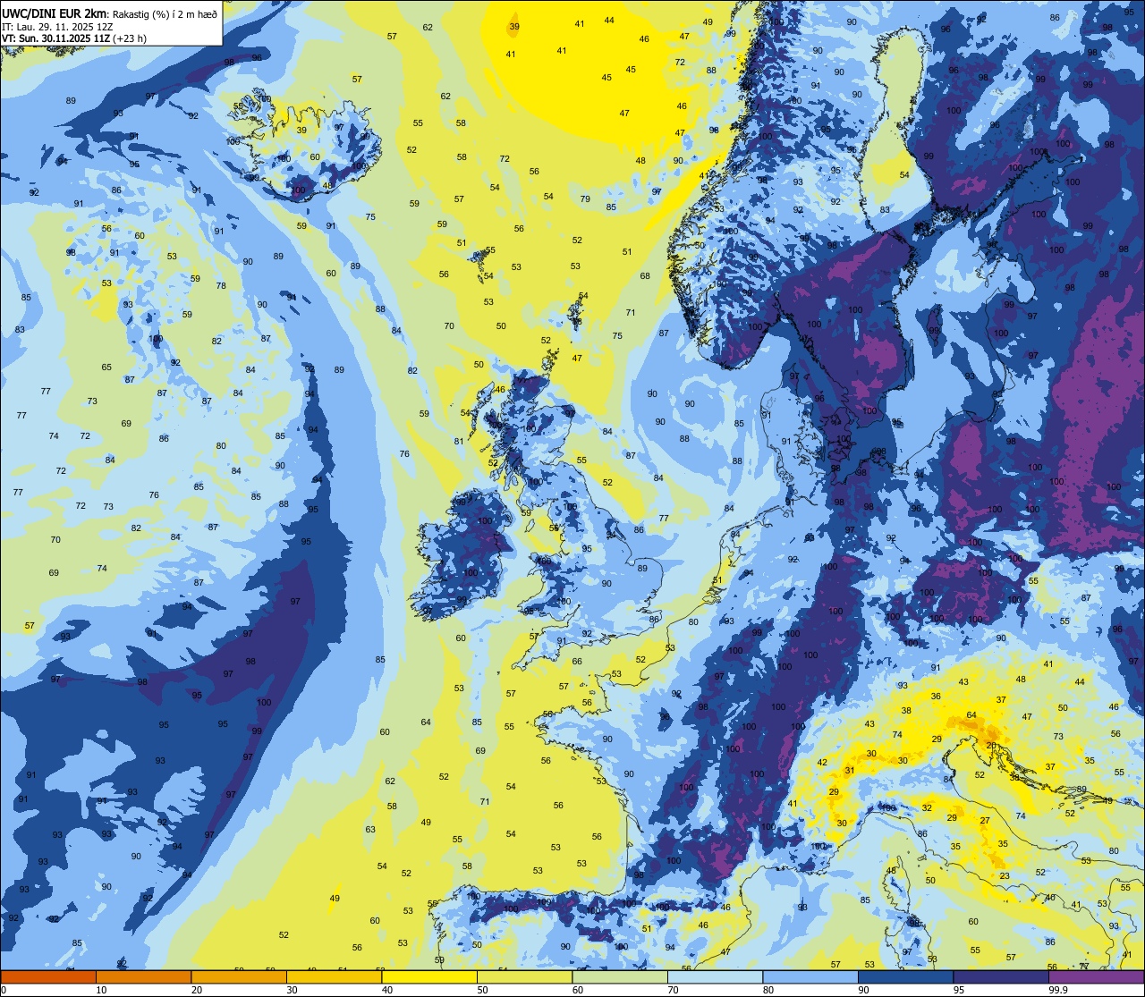Image resolution: width=1145 pixels, height=997 pixels.
Task: Select the 10–20 orange legend color band
Action: [143, 976]
